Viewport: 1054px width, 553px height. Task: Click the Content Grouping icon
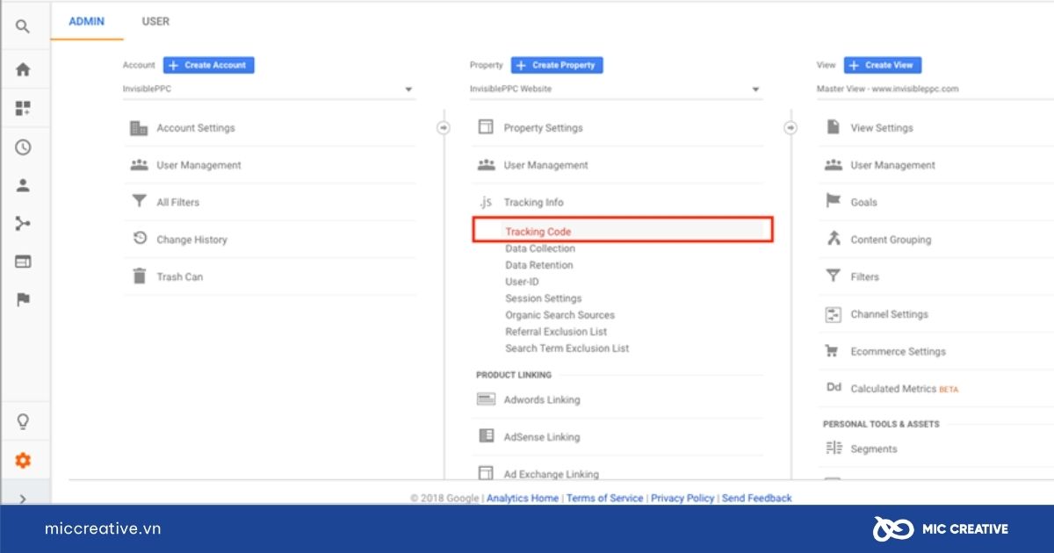(x=833, y=239)
